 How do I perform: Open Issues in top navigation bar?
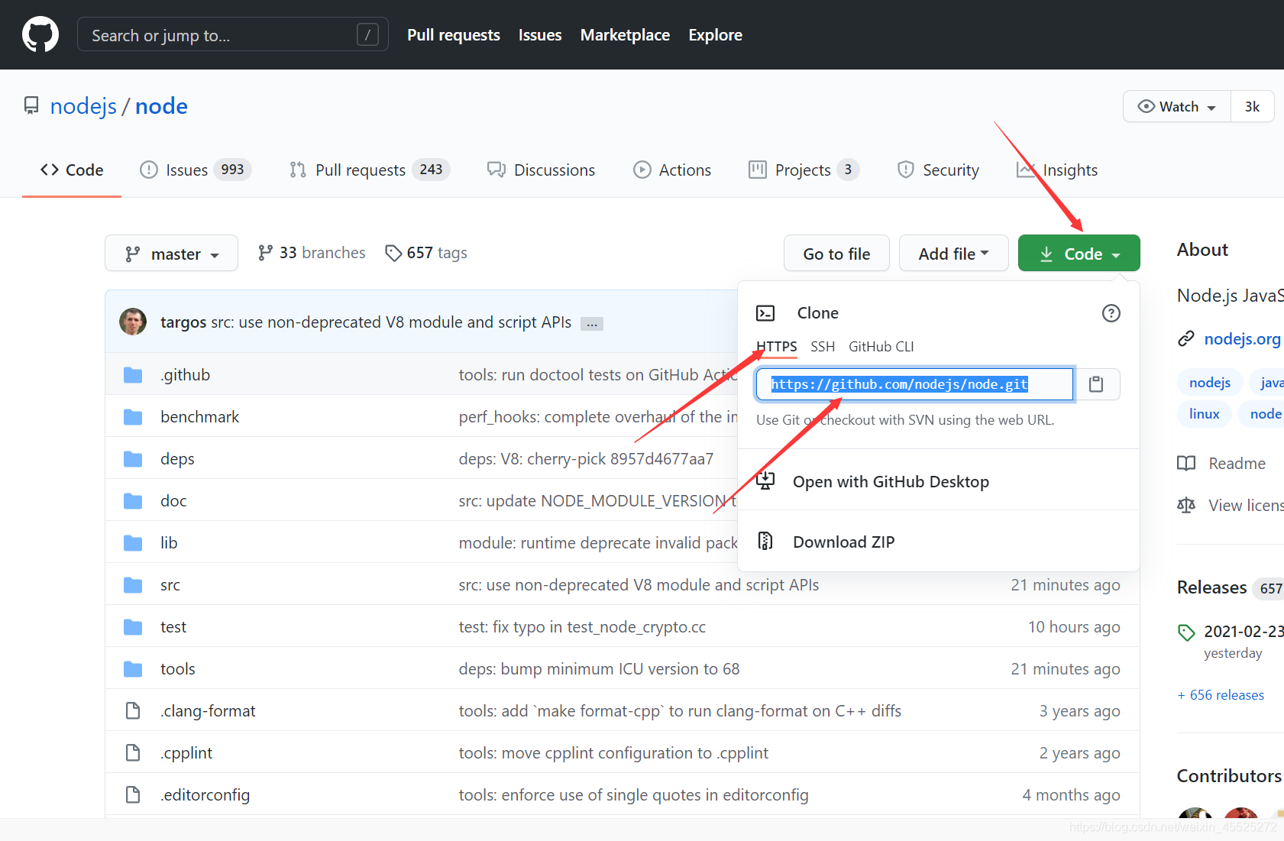(540, 35)
